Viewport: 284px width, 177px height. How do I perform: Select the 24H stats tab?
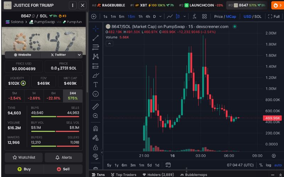tap(73, 96)
